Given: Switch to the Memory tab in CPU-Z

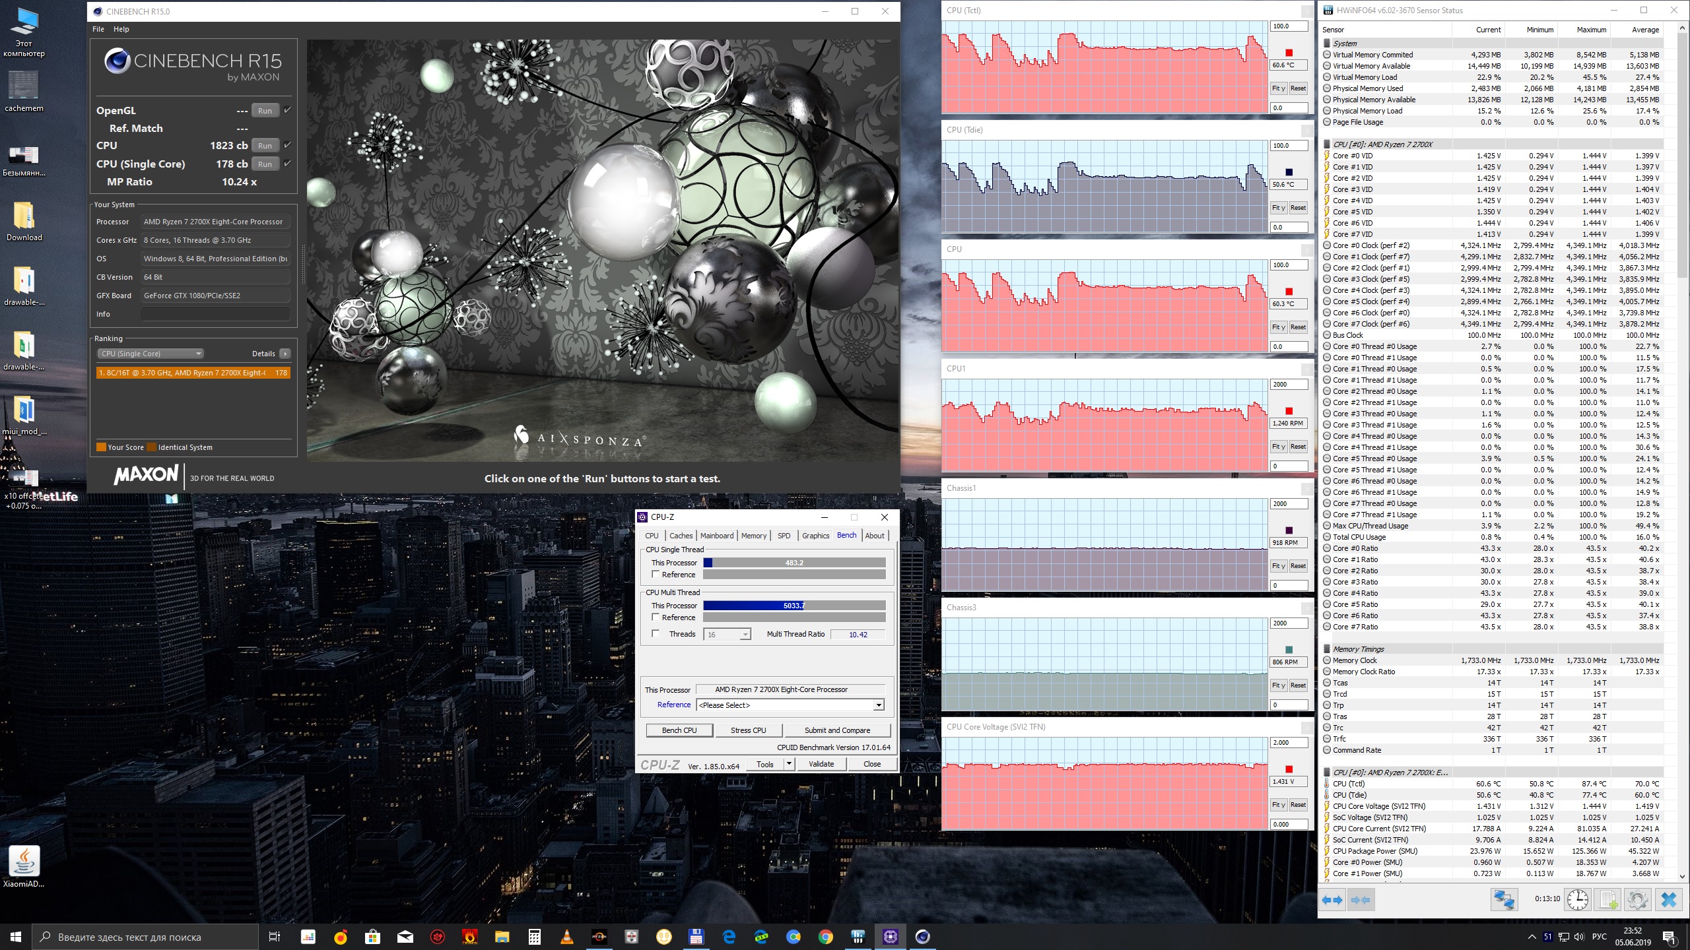Looking at the screenshot, I should click(753, 536).
